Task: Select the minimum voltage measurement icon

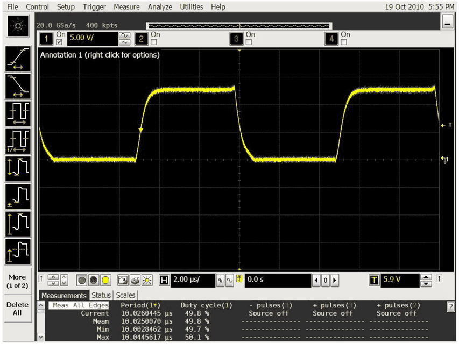Action: [18, 196]
